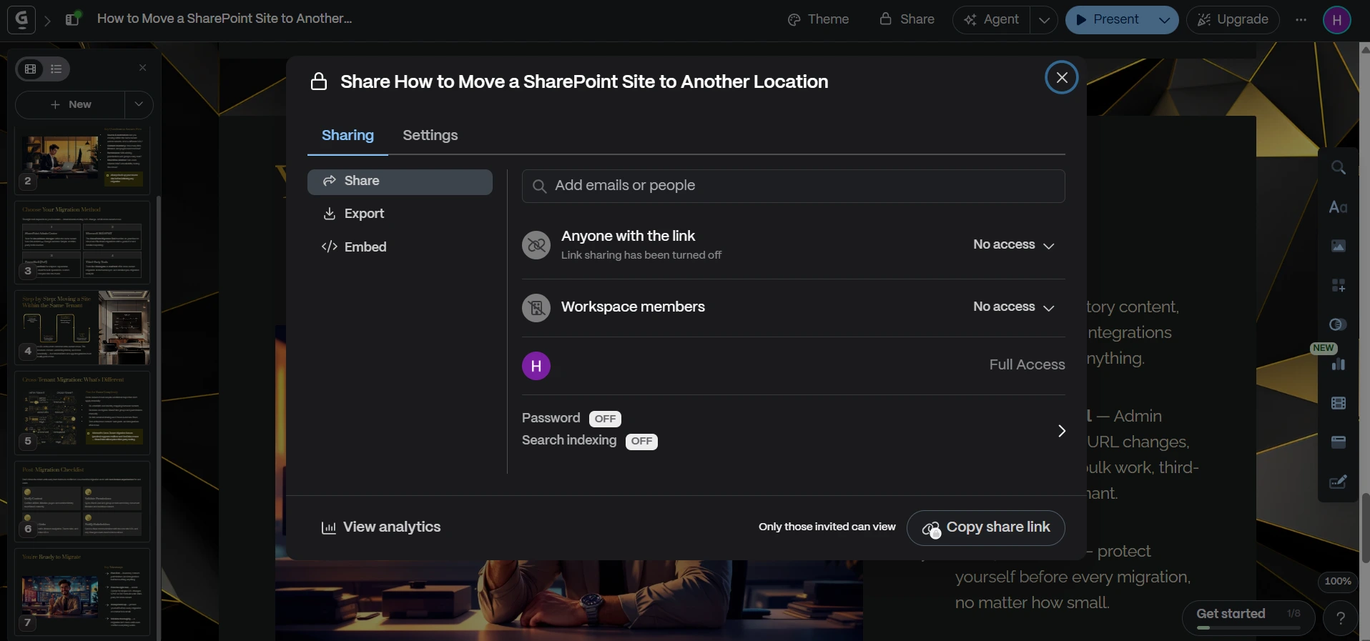The height and width of the screenshot is (641, 1370).
Task: Click the Workspace members icon
Action: (536, 308)
